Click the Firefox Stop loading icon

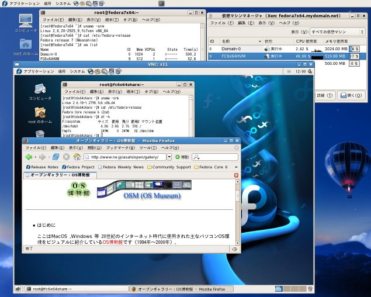[66, 157]
